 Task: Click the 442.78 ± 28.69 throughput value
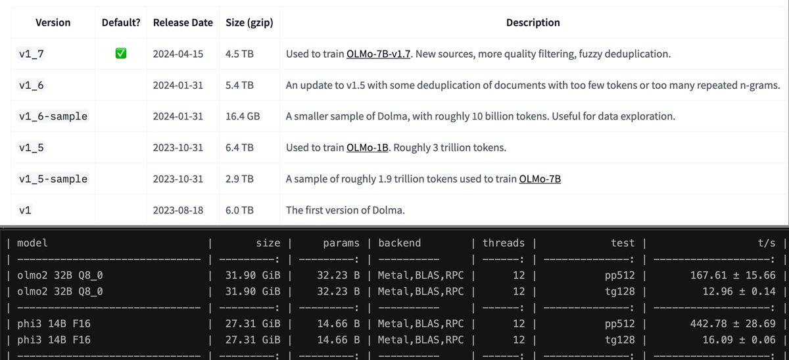pos(733,324)
